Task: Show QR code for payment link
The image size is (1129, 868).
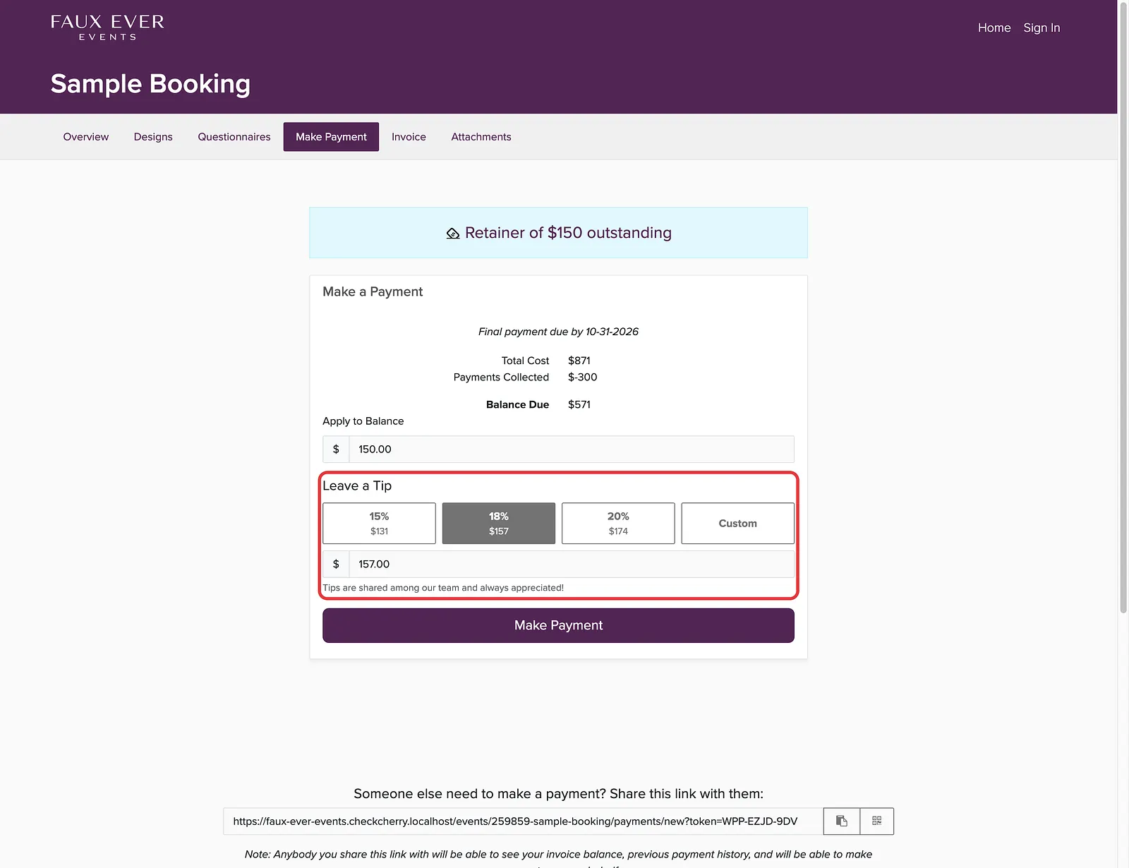Action: tap(877, 821)
